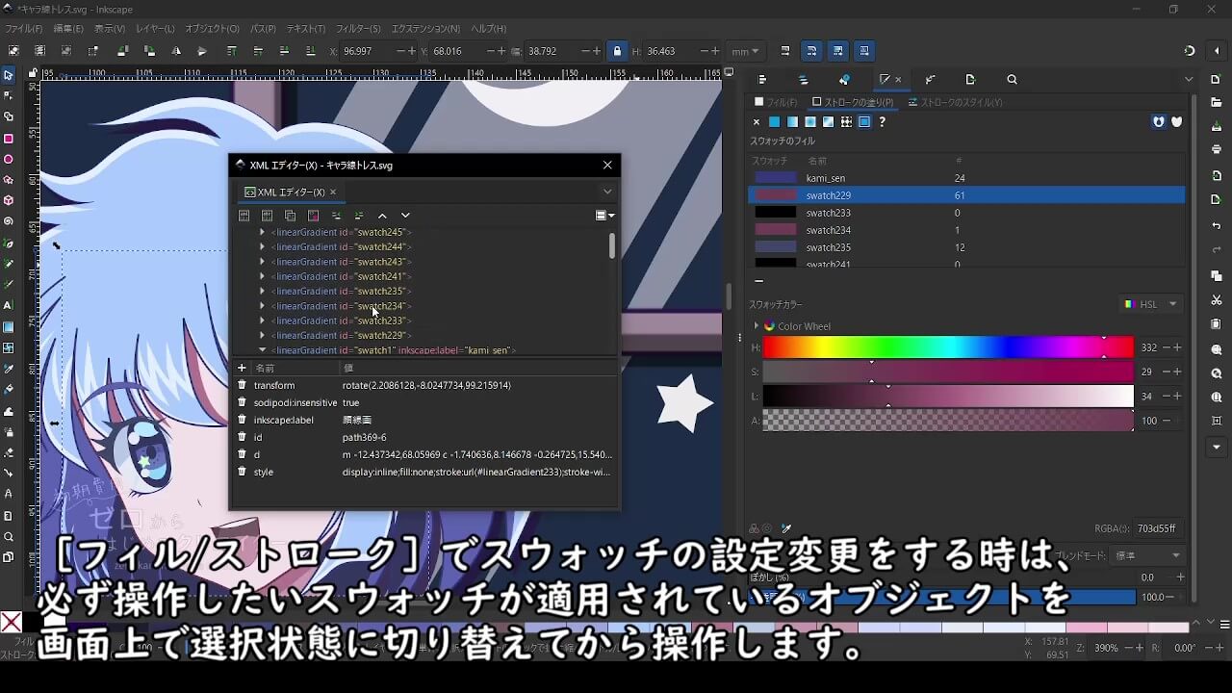This screenshot has width=1232, height=693.
Task: Select the unset paint question mark button
Action: pos(882,122)
